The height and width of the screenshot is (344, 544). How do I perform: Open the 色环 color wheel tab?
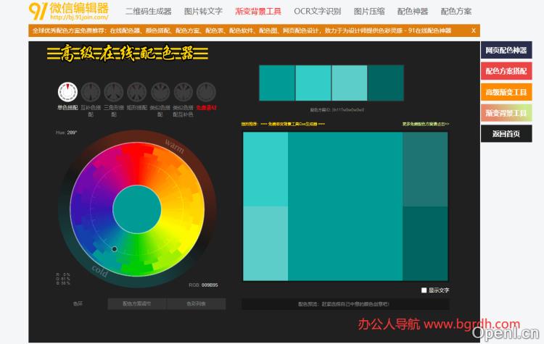[78, 304]
